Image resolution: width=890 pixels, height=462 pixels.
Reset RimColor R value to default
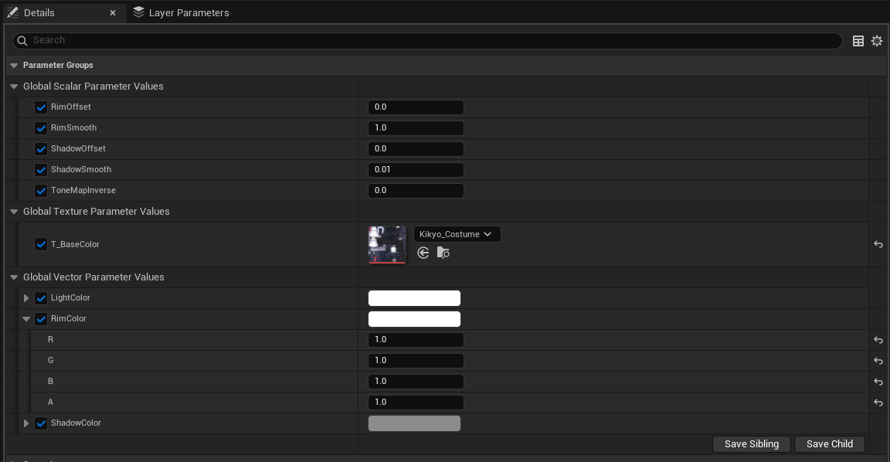click(878, 340)
